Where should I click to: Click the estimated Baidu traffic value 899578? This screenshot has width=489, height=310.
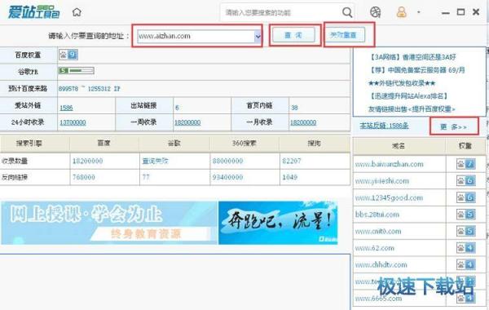coord(68,89)
